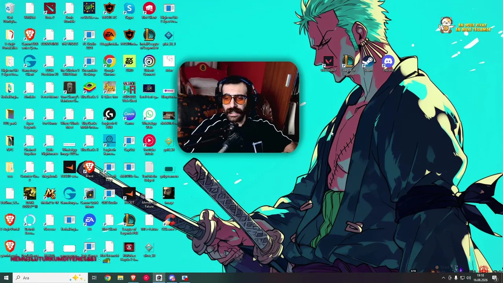Select the Detroit Become Human shortcut
The height and width of the screenshot is (283, 503).
point(30,224)
